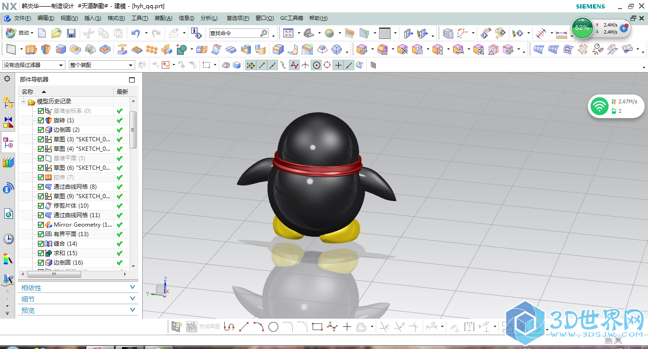Collapse the 模型历史记录 tree node

[23, 101]
